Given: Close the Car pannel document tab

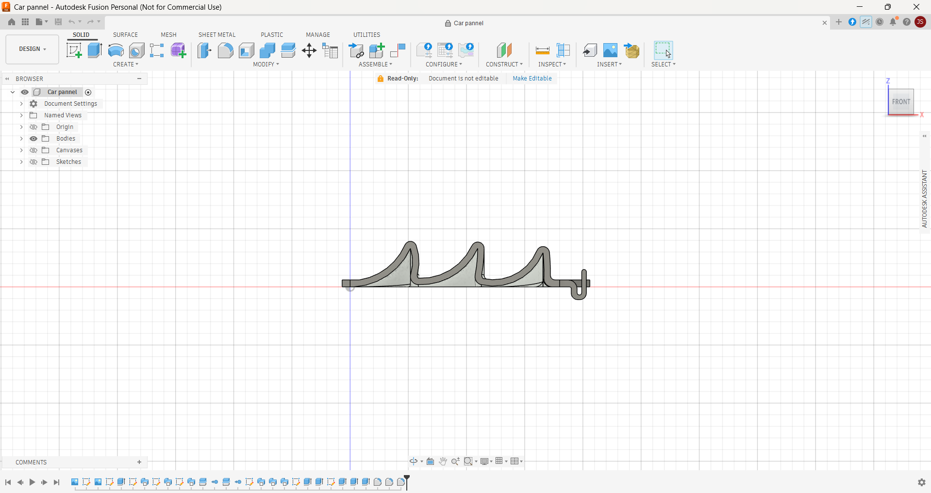Looking at the screenshot, I should [x=824, y=23].
